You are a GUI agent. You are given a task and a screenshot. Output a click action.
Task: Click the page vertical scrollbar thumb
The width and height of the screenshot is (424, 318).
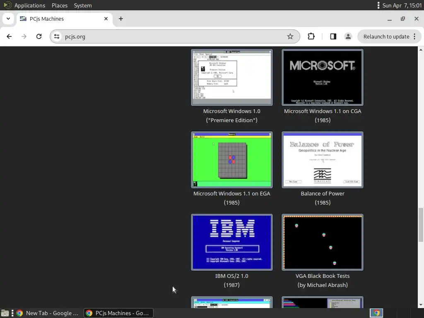[x=421, y=225]
